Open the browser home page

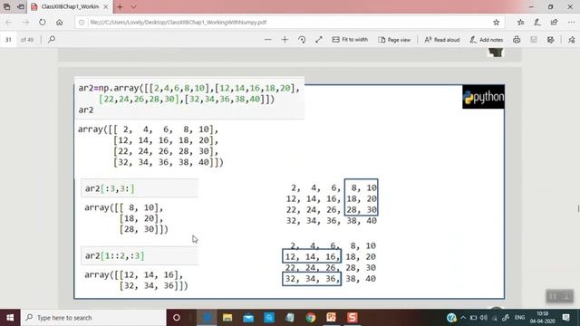tap(60, 23)
